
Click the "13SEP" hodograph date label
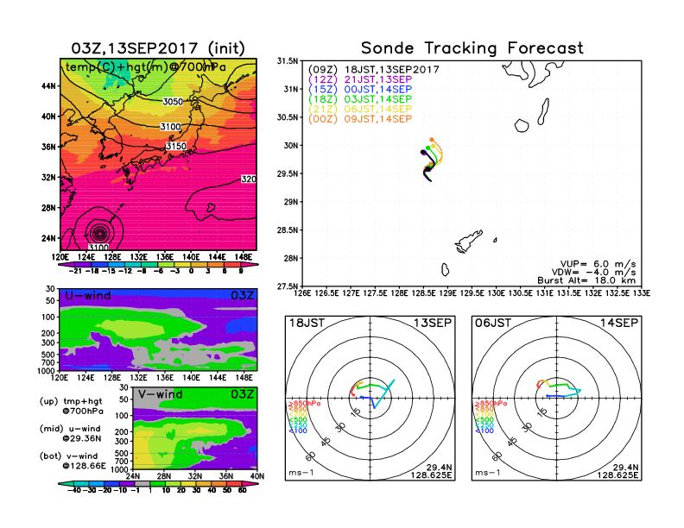433,323
